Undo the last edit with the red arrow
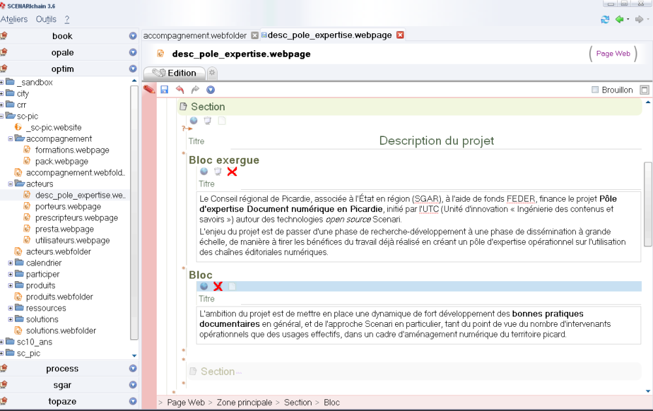Viewport: 653px width, 411px height. tap(180, 90)
